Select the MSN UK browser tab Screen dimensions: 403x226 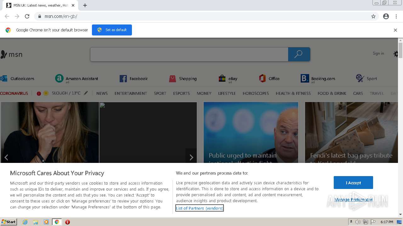pos(40,5)
